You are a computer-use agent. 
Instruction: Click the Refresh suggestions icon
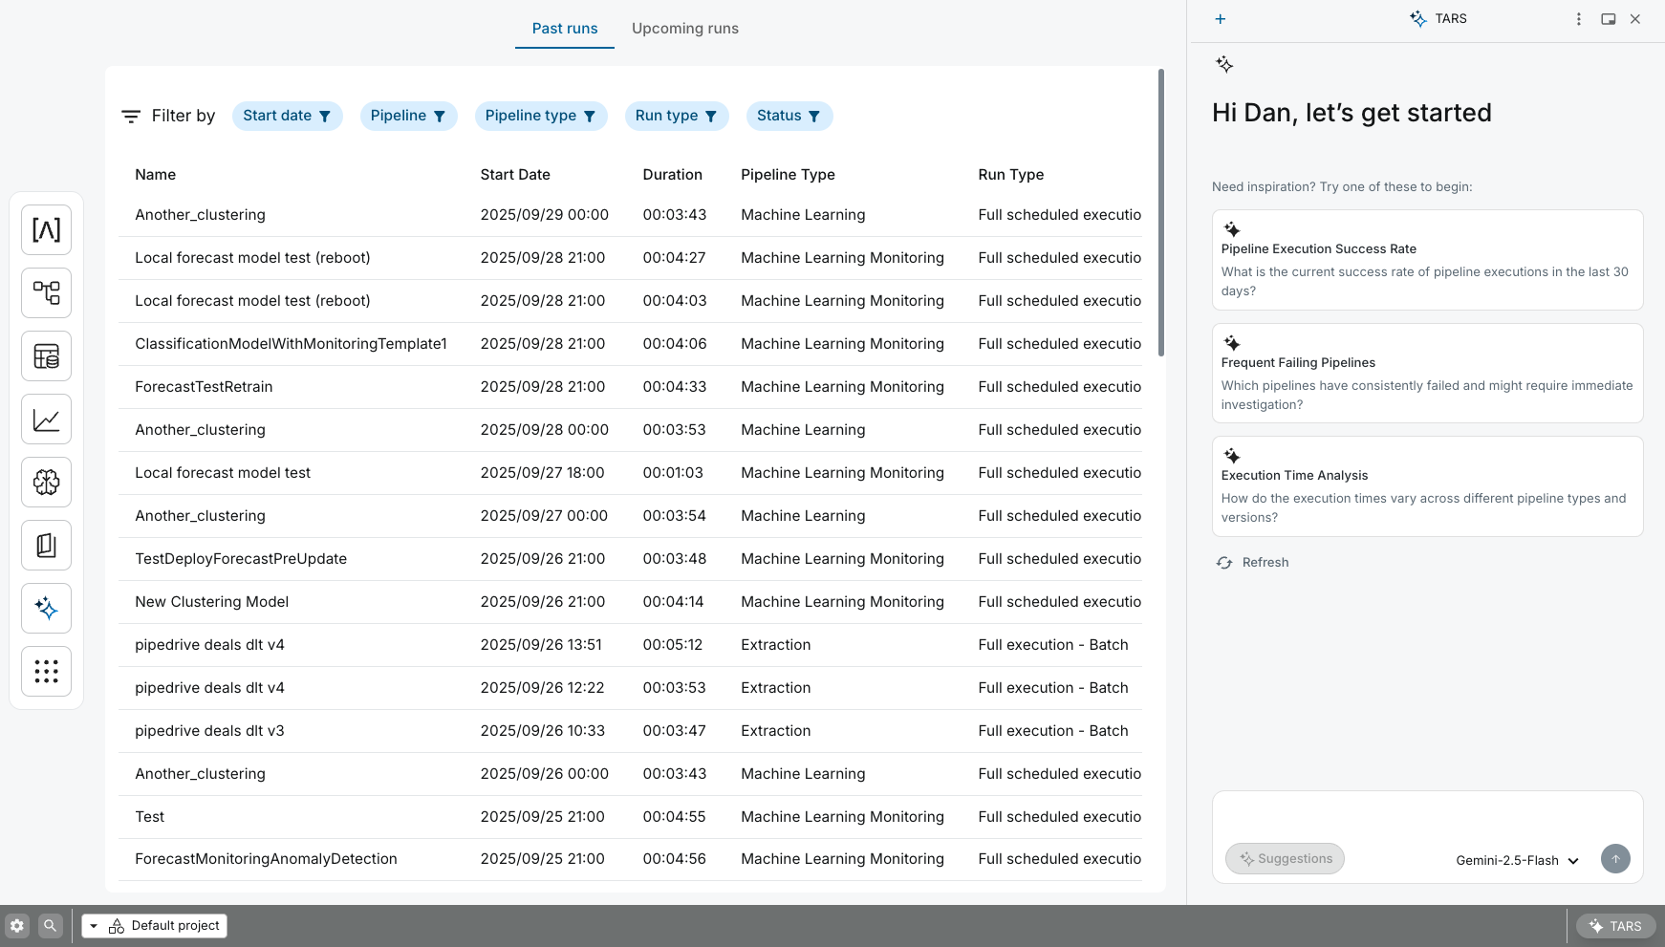coord(1224,562)
